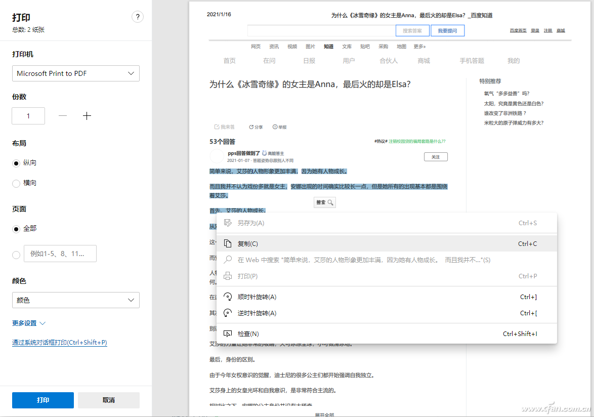Choose 检查(N) from context menu
This screenshot has width=594, height=417.
pos(387,333)
